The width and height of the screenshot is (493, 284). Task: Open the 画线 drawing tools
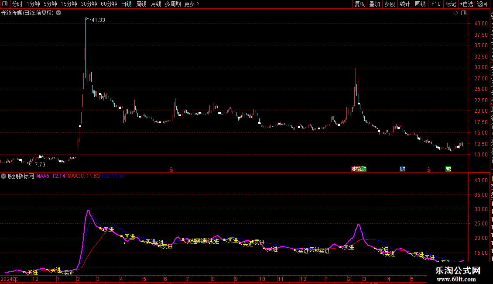(420, 4)
